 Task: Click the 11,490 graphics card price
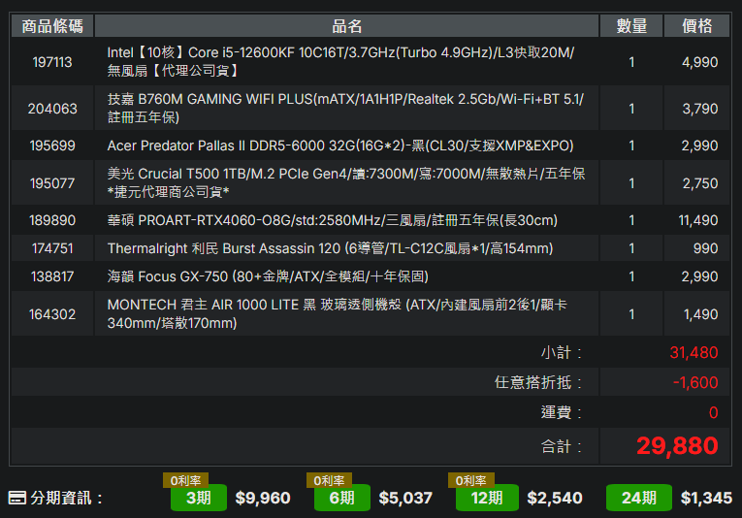pos(698,220)
